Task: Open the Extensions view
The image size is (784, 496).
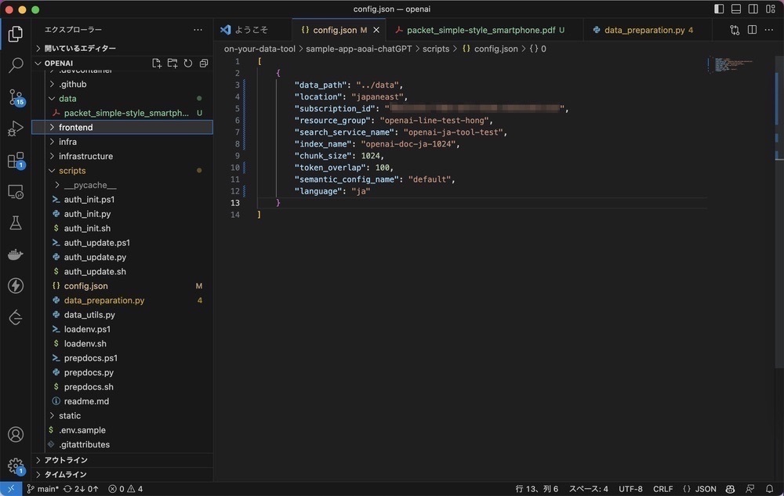Action: pyautogui.click(x=16, y=161)
